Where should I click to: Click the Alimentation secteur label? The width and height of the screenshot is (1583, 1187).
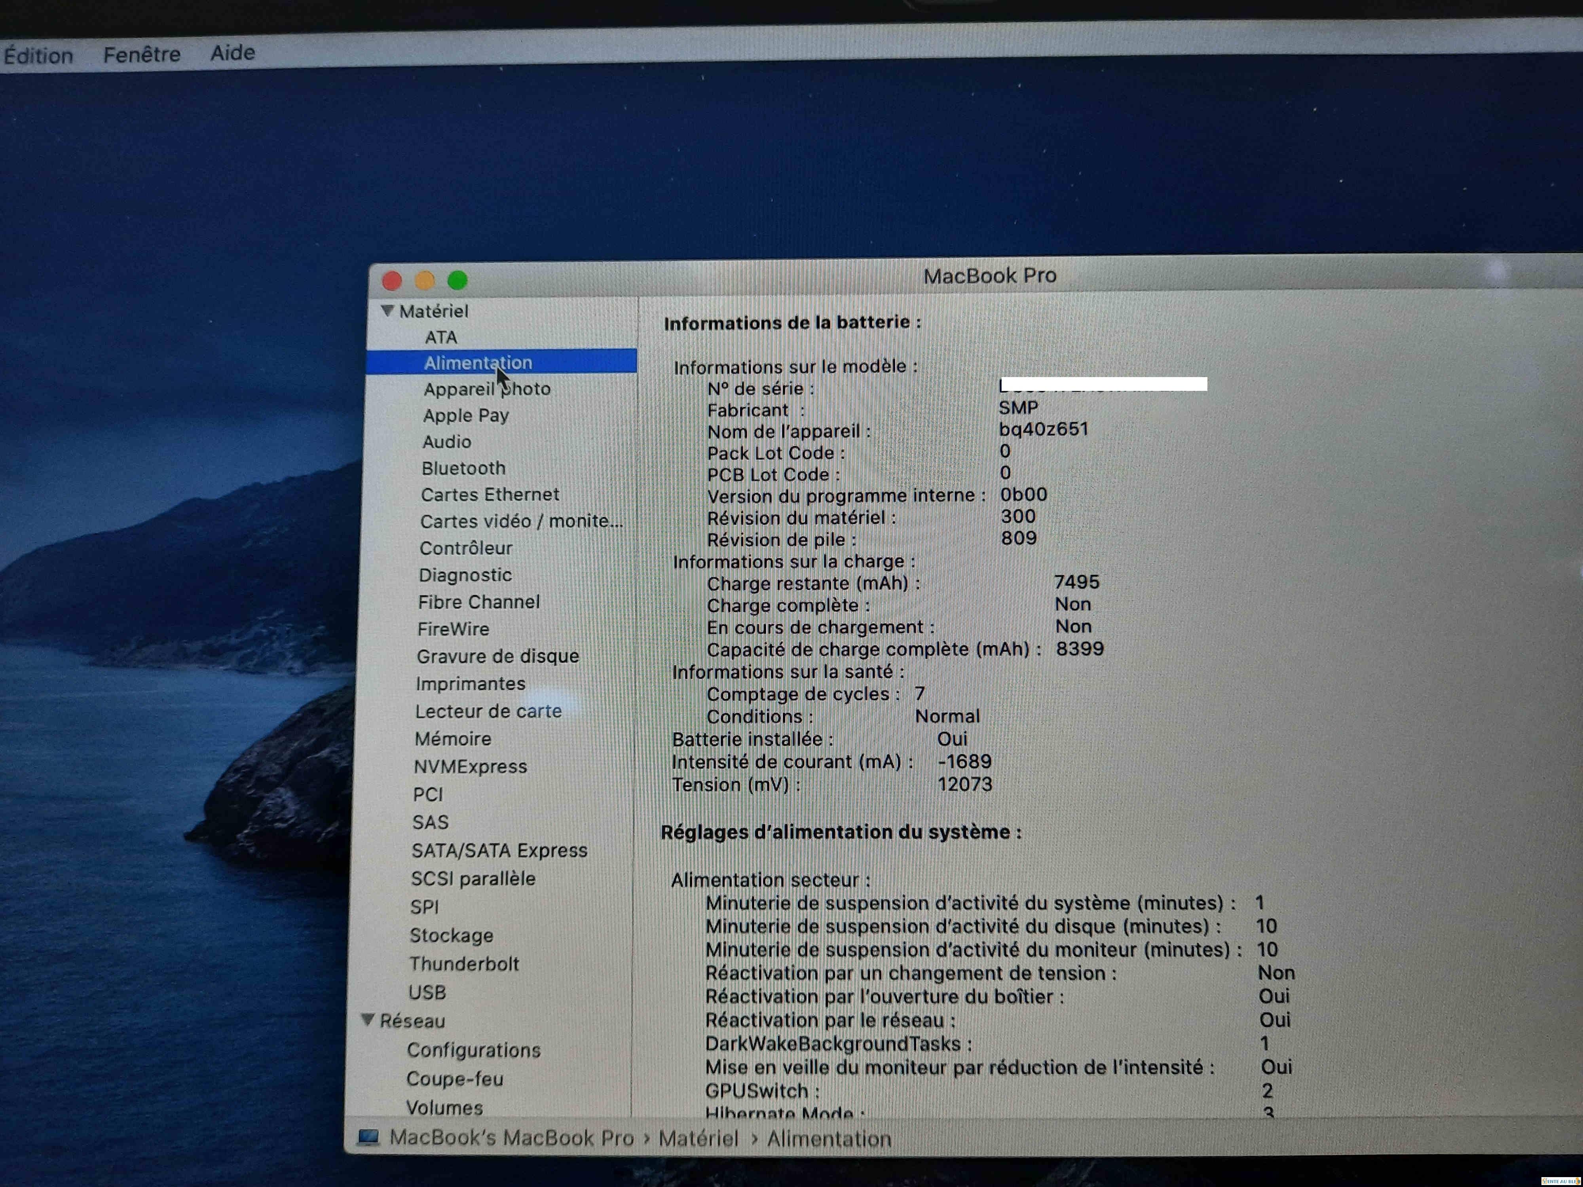(x=771, y=880)
